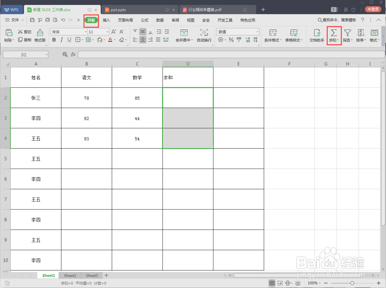Open a new document tab with plus
The height and width of the screenshot is (288, 386).
click(x=263, y=9)
